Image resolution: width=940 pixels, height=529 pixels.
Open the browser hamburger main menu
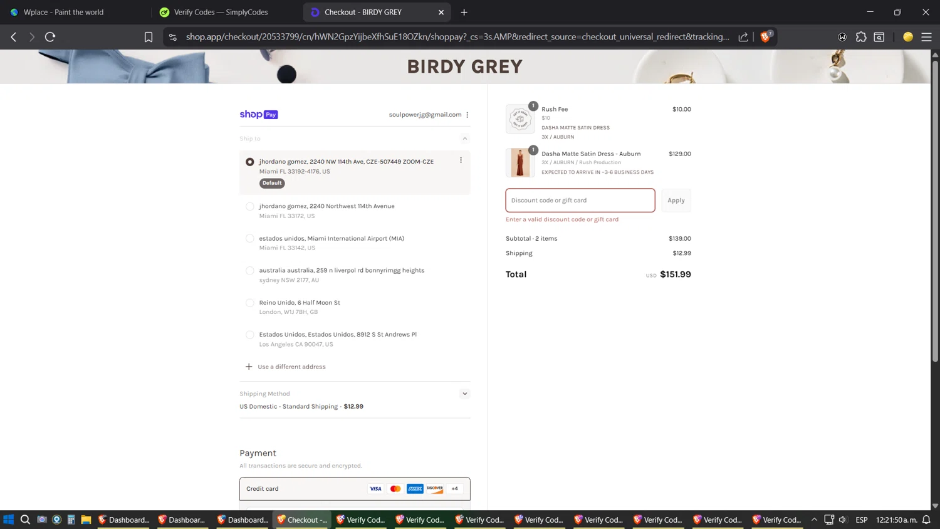tap(926, 37)
